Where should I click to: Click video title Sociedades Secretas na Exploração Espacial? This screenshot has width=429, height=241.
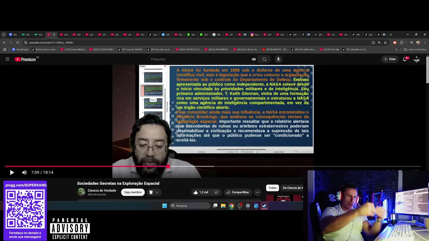(x=118, y=183)
